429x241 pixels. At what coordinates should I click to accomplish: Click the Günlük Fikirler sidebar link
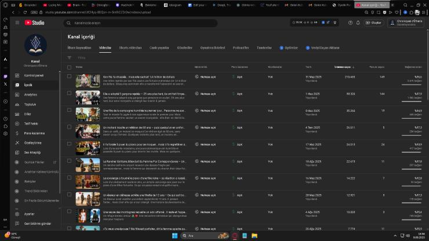click(x=34, y=162)
